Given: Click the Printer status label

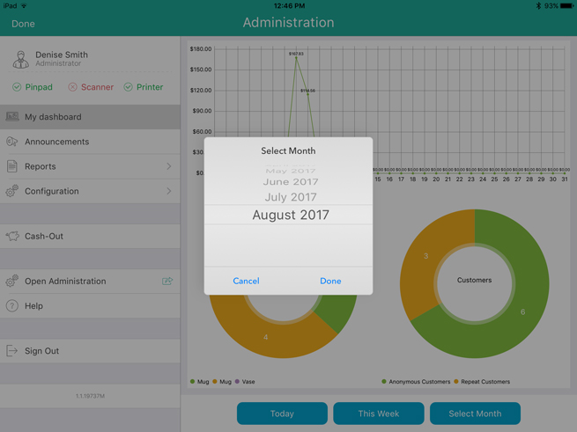Looking at the screenshot, I should click(x=150, y=87).
